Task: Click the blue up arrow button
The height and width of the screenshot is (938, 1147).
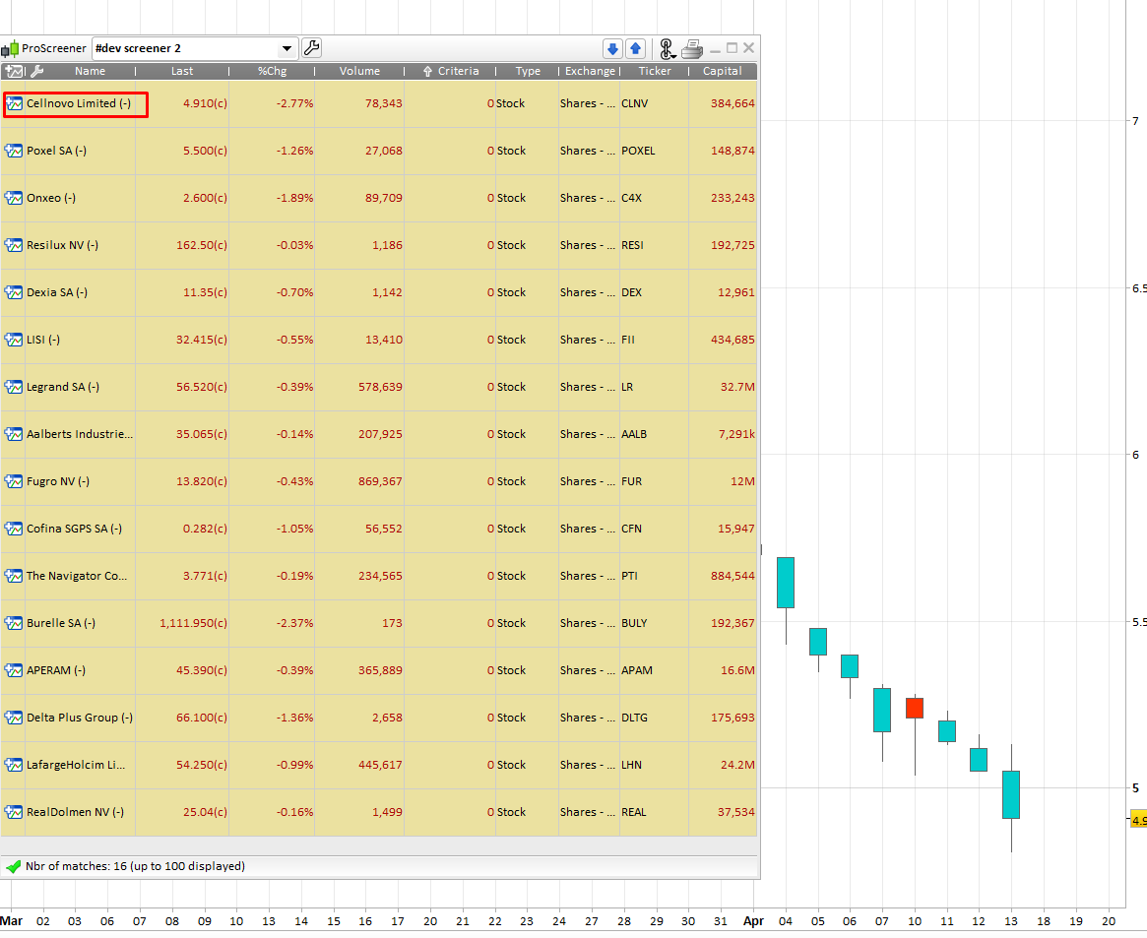Action: tap(636, 48)
